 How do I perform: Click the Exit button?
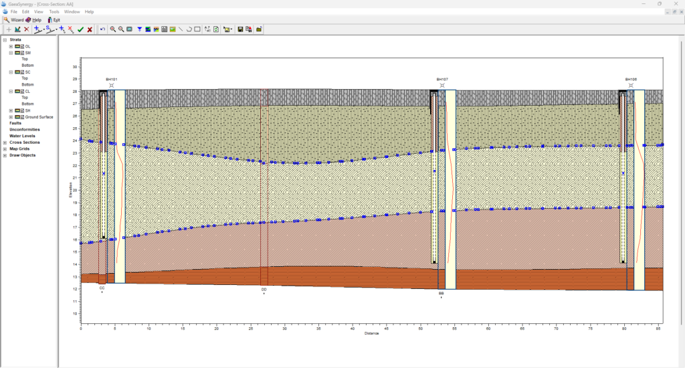click(54, 20)
